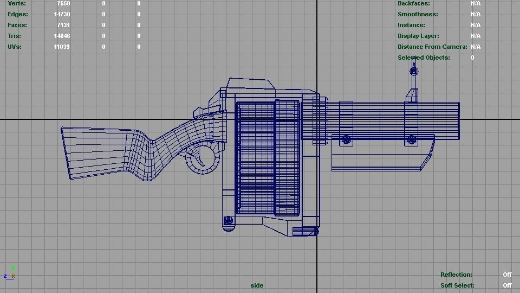Select the front sight post ring
This screenshot has height=293, width=520.
point(414,71)
